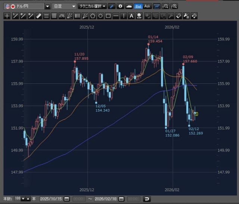Select the horizontal line tool

click(x=116, y=16)
